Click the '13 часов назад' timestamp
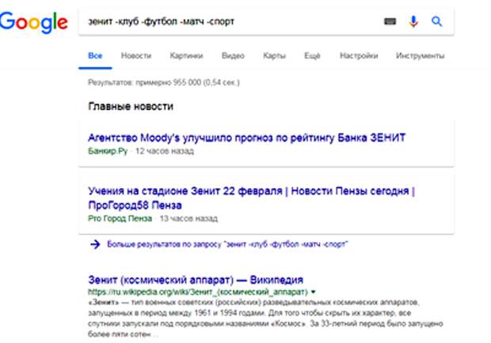Screen dimensions: 491x343 point(188,218)
